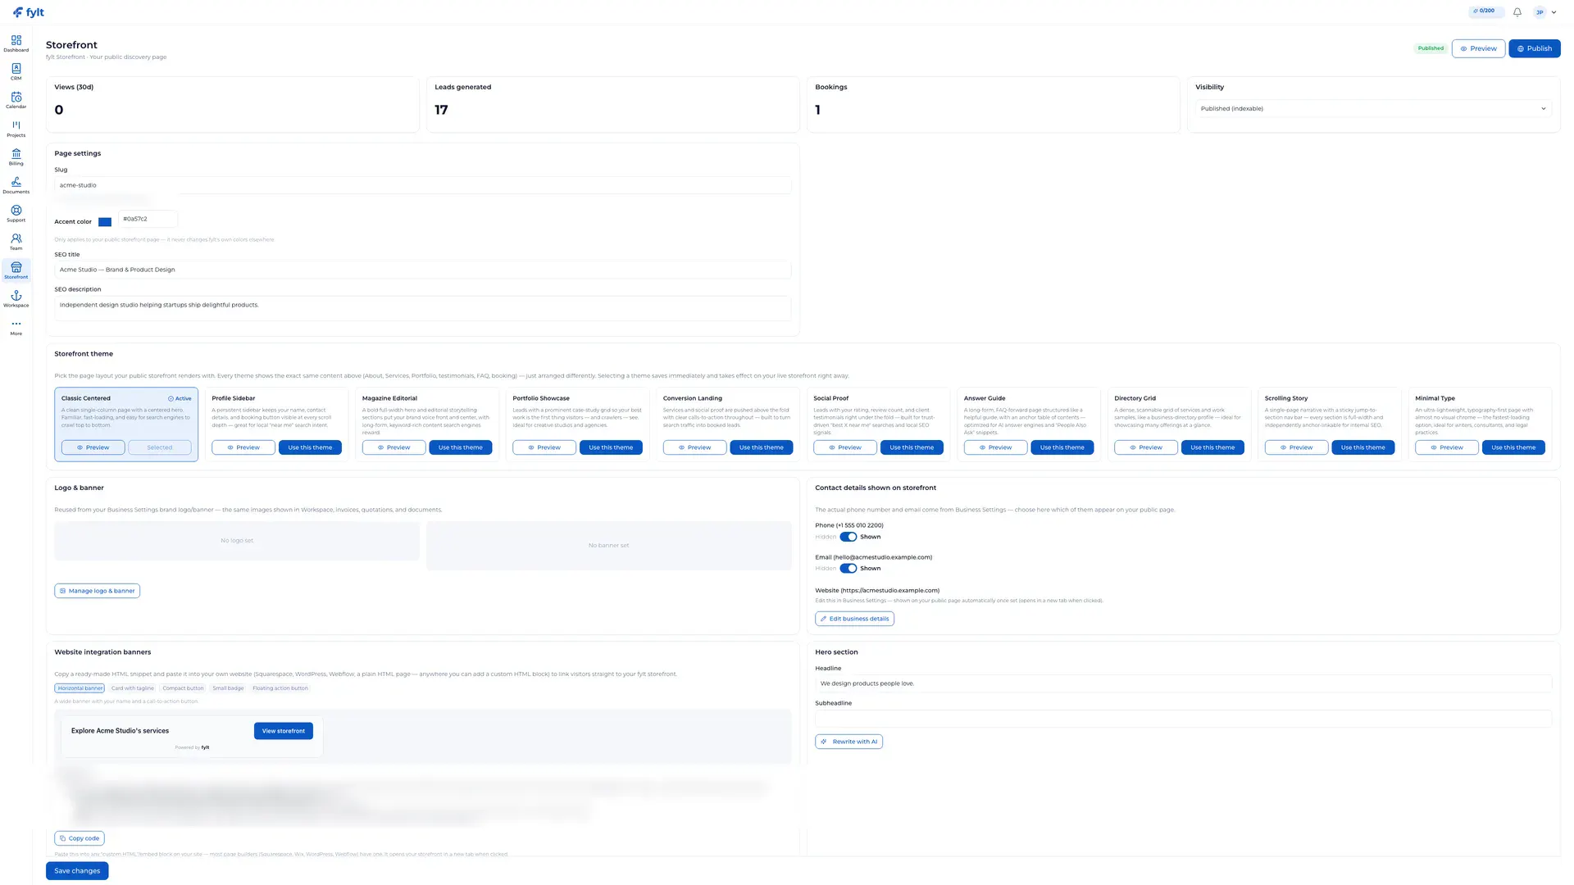Select the Small badge tab

click(x=228, y=688)
